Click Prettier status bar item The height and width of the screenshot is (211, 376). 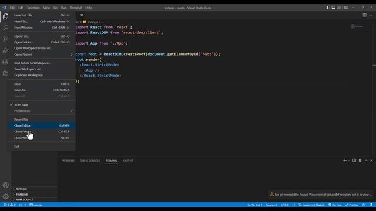(351, 205)
